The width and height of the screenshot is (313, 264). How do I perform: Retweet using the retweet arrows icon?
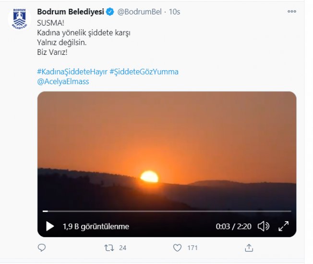click(x=109, y=248)
